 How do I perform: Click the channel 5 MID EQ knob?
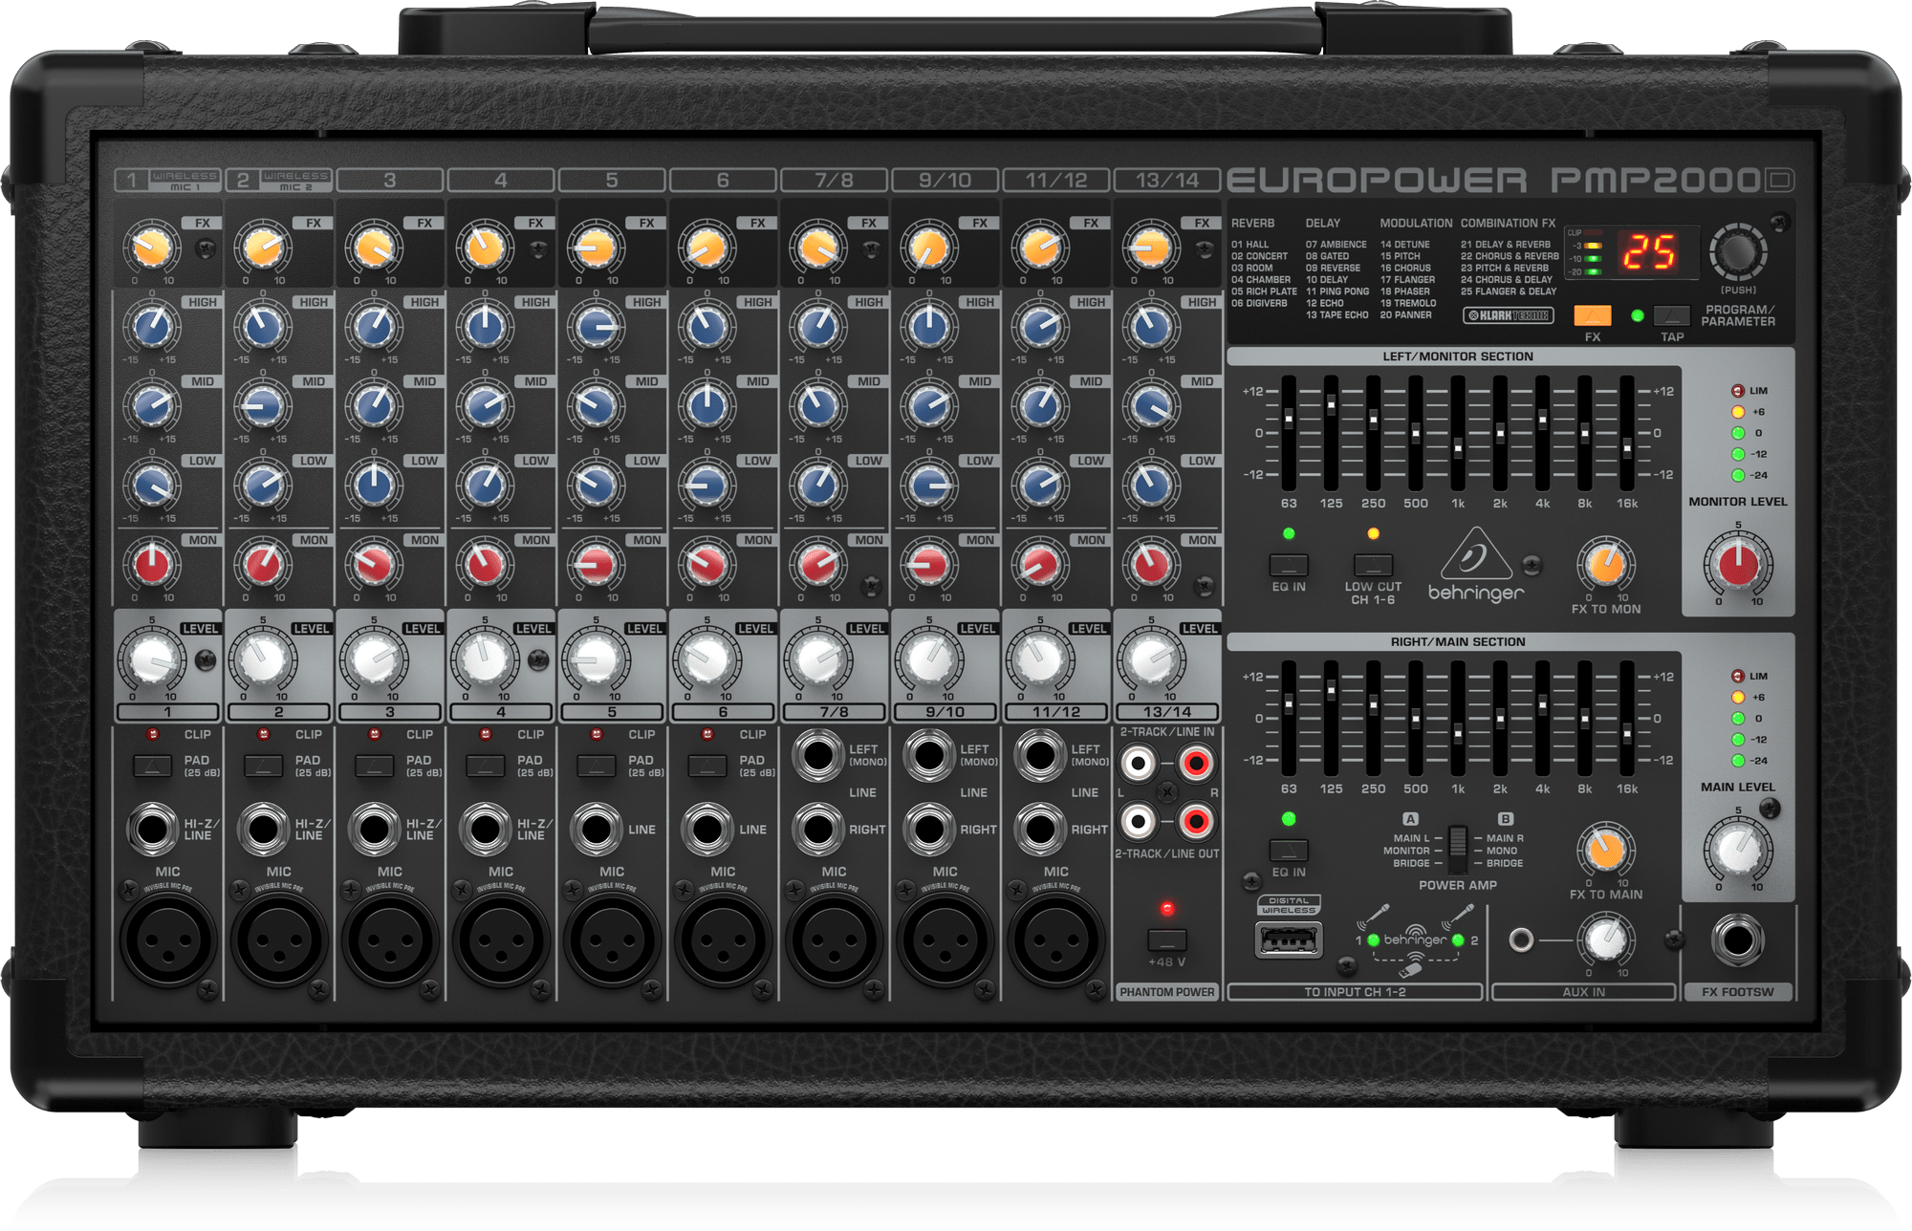click(x=596, y=407)
